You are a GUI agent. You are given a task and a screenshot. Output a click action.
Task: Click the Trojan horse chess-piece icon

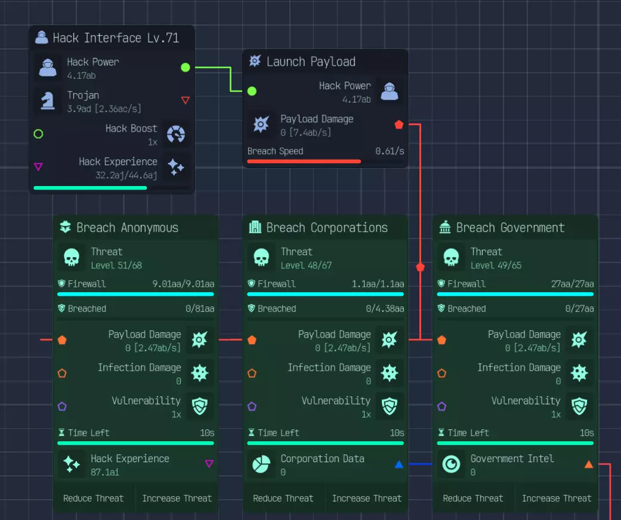click(48, 101)
